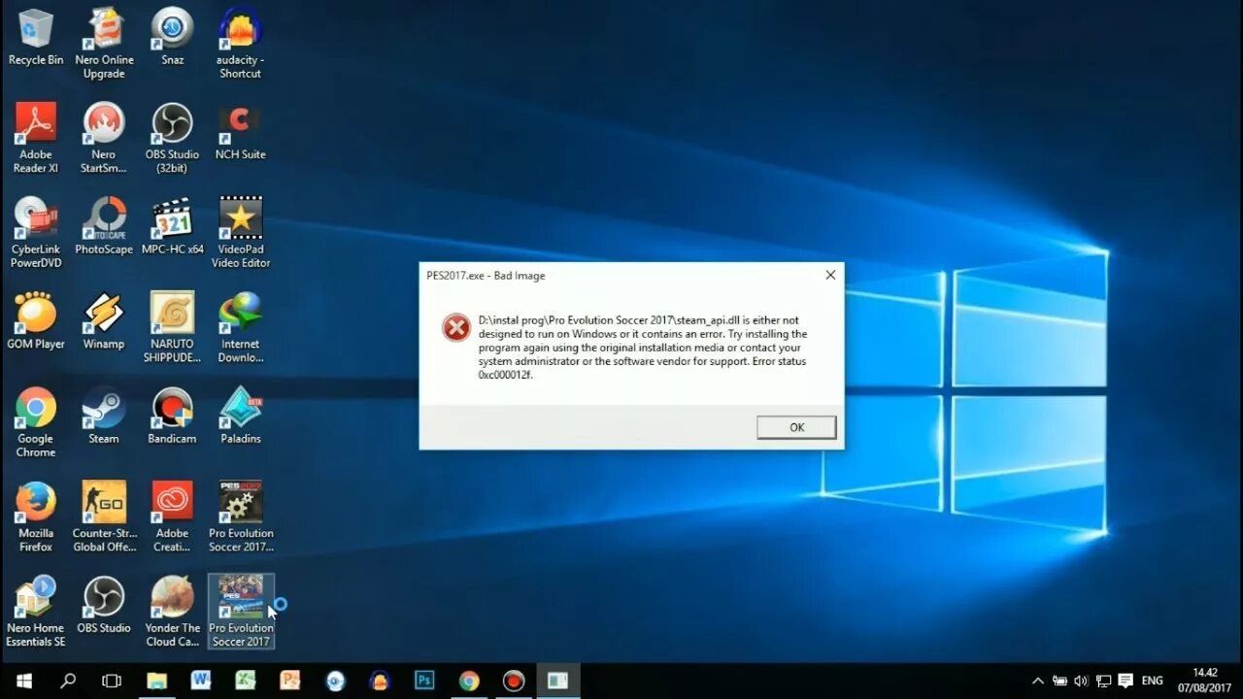Select the CyberLink PowerDVD icon
The width and height of the screenshot is (1243, 699).
point(36,233)
